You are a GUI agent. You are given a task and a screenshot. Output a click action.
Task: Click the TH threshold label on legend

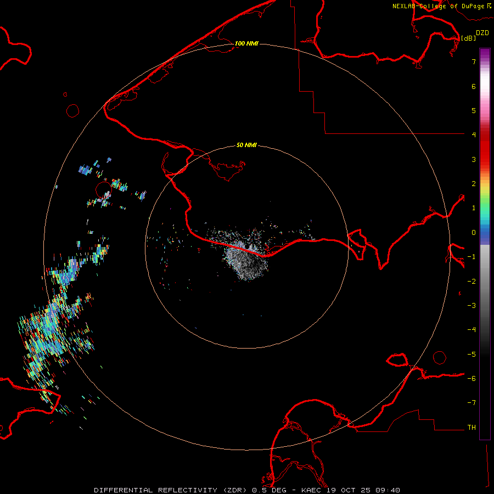(471, 427)
